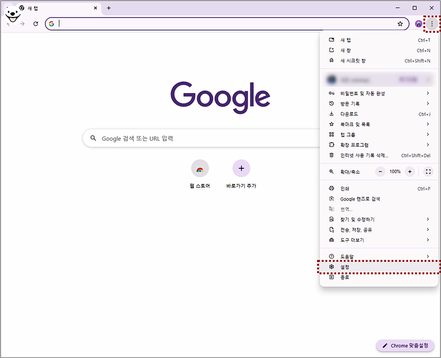
Task: Bookmark this page with the star icon
Action: tap(400, 24)
